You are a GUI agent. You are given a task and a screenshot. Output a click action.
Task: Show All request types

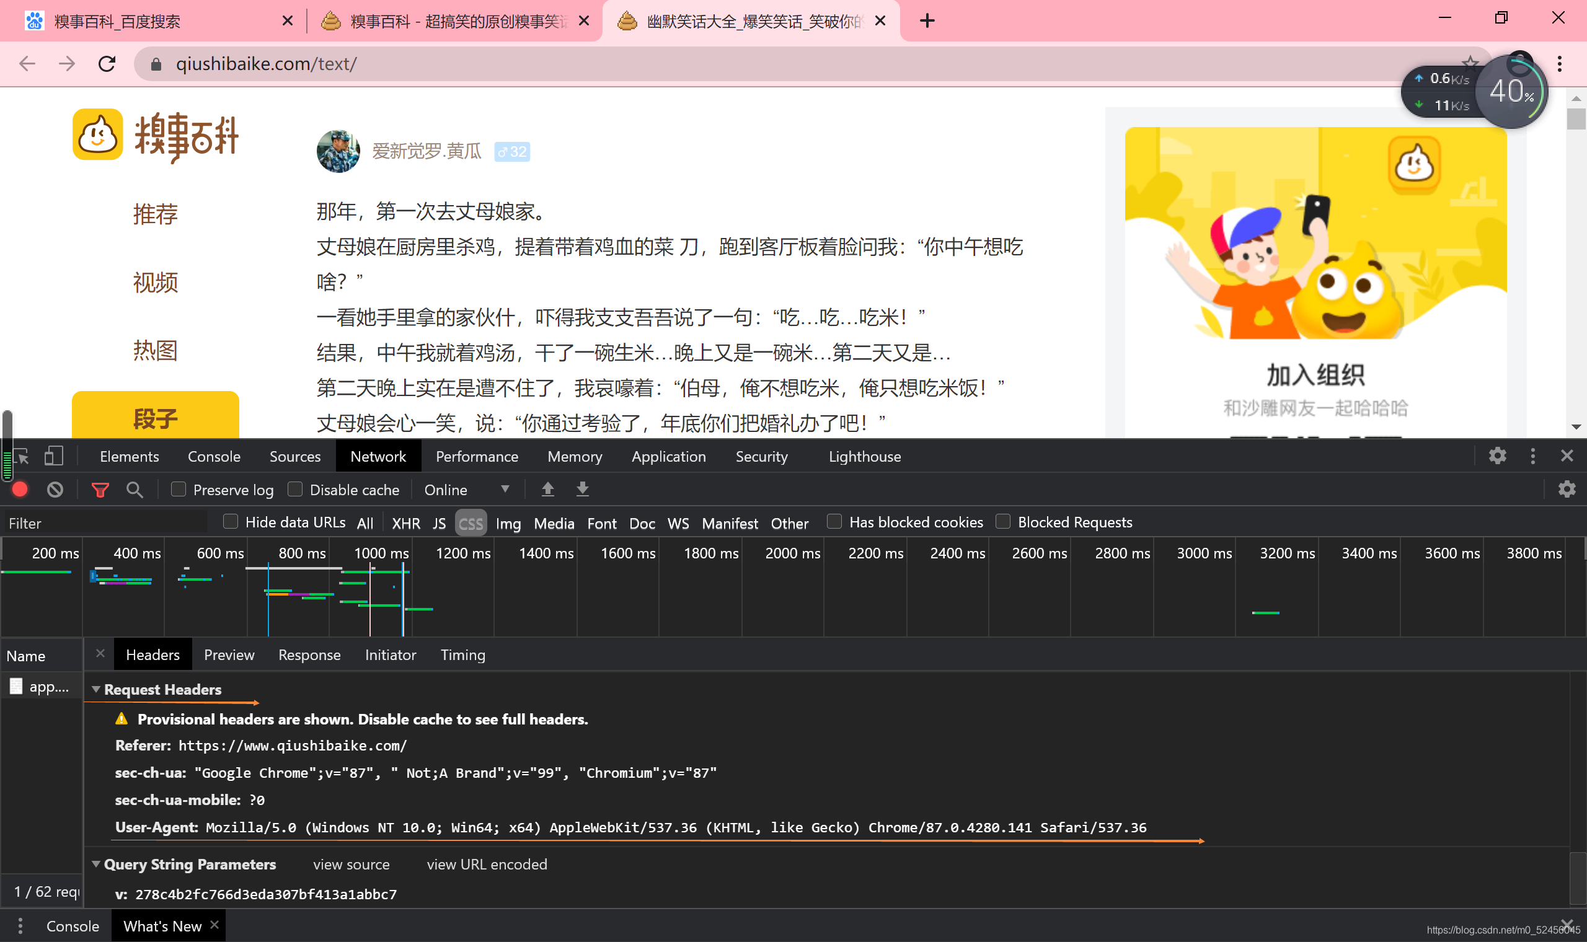click(x=365, y=523)
